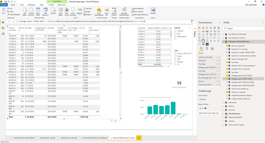Viewport: 265px width, 143px height.
Task: Open the Format paint roller pane
Action: pos(207,49)
